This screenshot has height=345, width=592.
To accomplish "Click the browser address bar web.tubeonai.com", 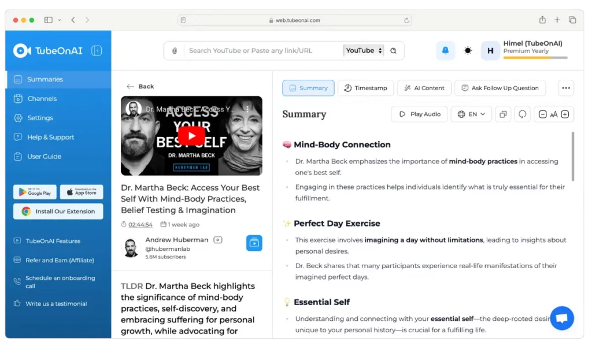I will pos(294,20).
